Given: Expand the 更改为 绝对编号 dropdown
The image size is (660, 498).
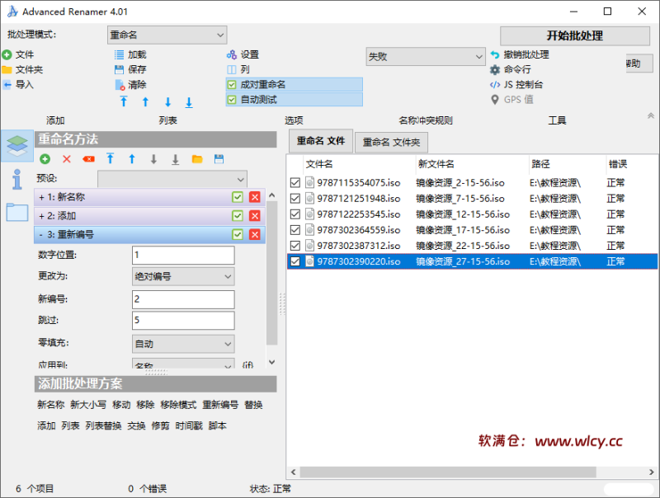Looking at the screenshot, I should (183, 277).
